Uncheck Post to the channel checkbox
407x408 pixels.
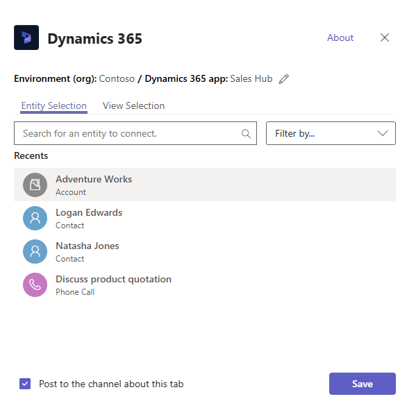(x=25, y=384)
